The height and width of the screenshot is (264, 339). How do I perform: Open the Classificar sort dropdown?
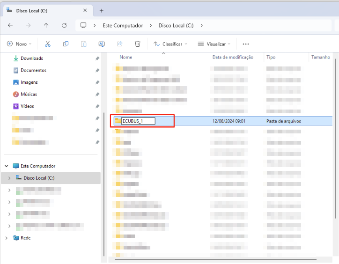[170, 44]
